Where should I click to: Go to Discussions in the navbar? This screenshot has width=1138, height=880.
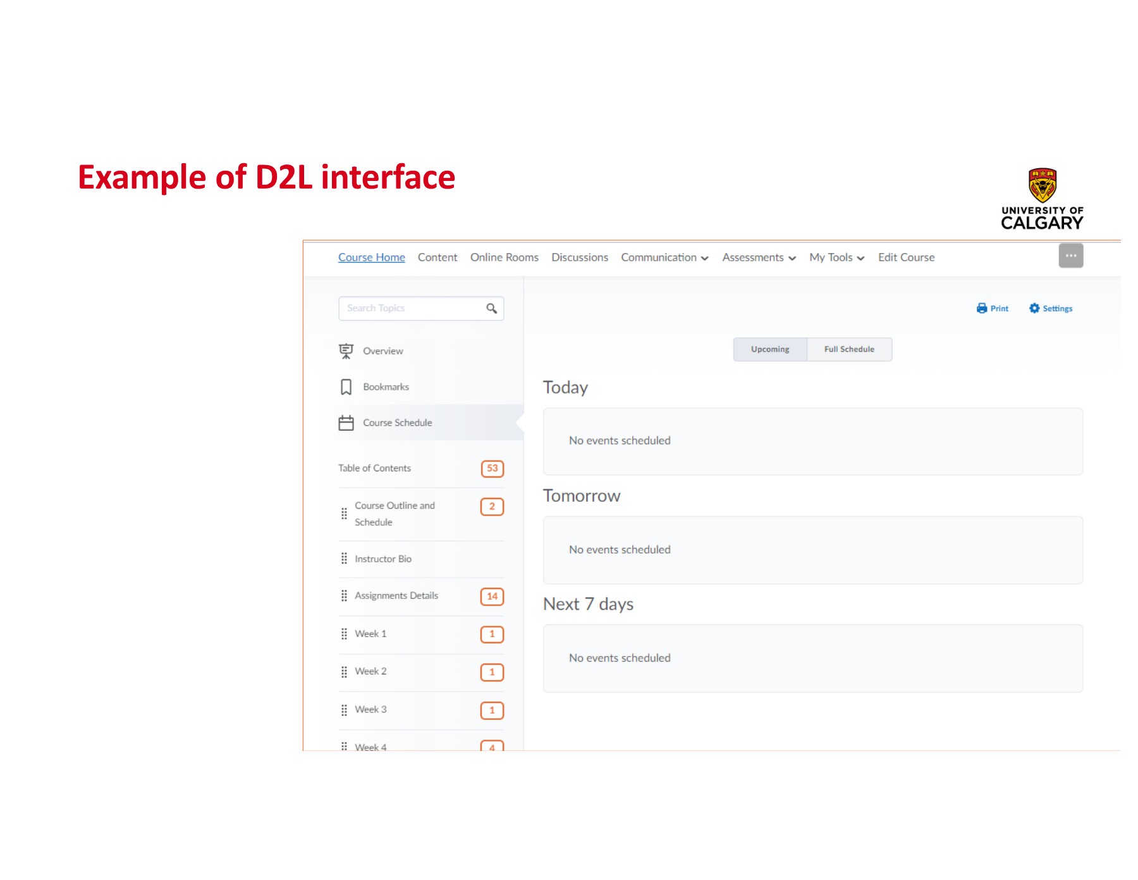(x=579, y=257)
